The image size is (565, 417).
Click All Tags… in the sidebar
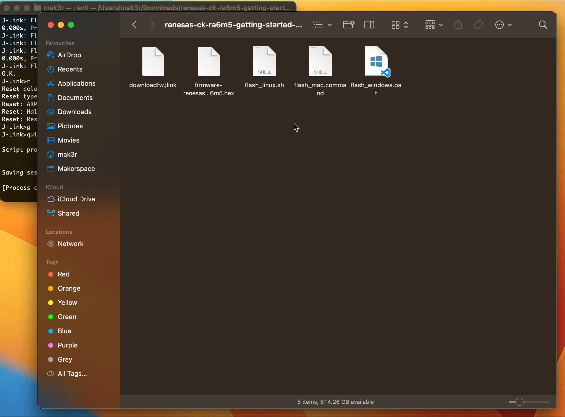72,374
